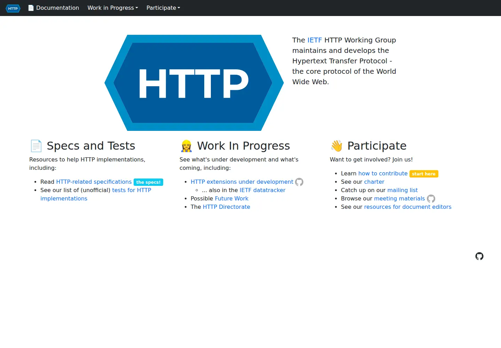Click the small HTTP logo in navbar
This screenshot has width=501, height=348.
point(13,8)
